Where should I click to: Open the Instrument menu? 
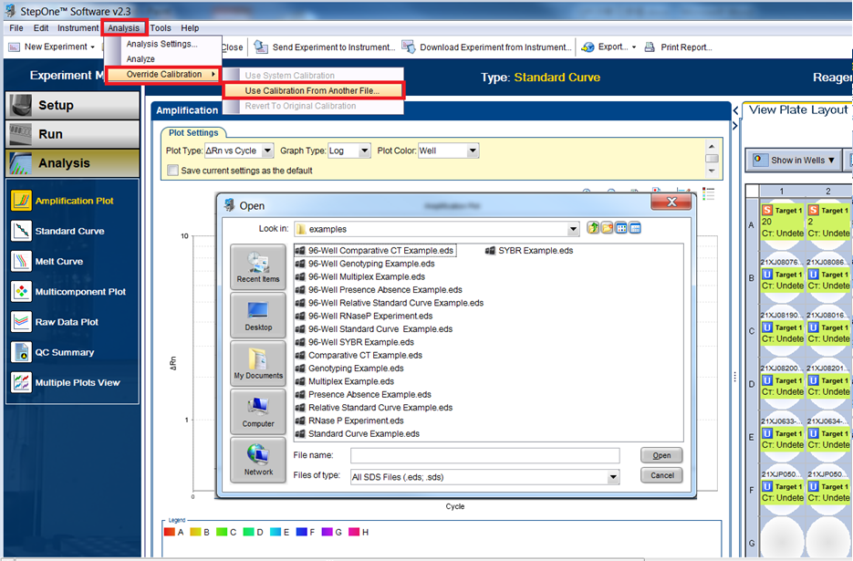pyautogui.click(x=78, y=27)
